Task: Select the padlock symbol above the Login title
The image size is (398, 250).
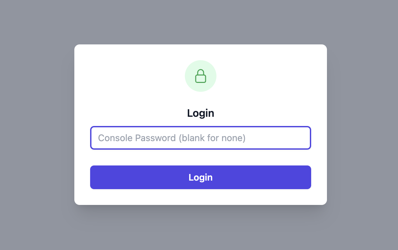Action: (201, 76)
